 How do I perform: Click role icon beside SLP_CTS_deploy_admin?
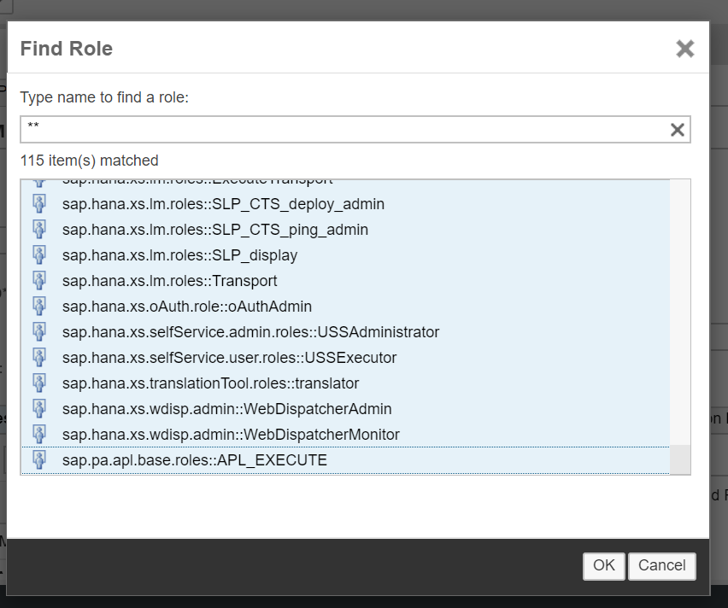coord(39,204)
